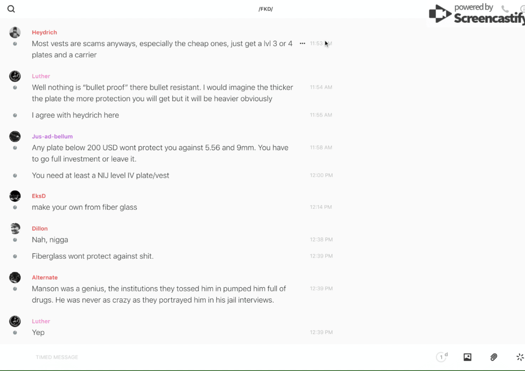Start a voice call
Screen dimensions: 525x371
(x=505, y=9)
